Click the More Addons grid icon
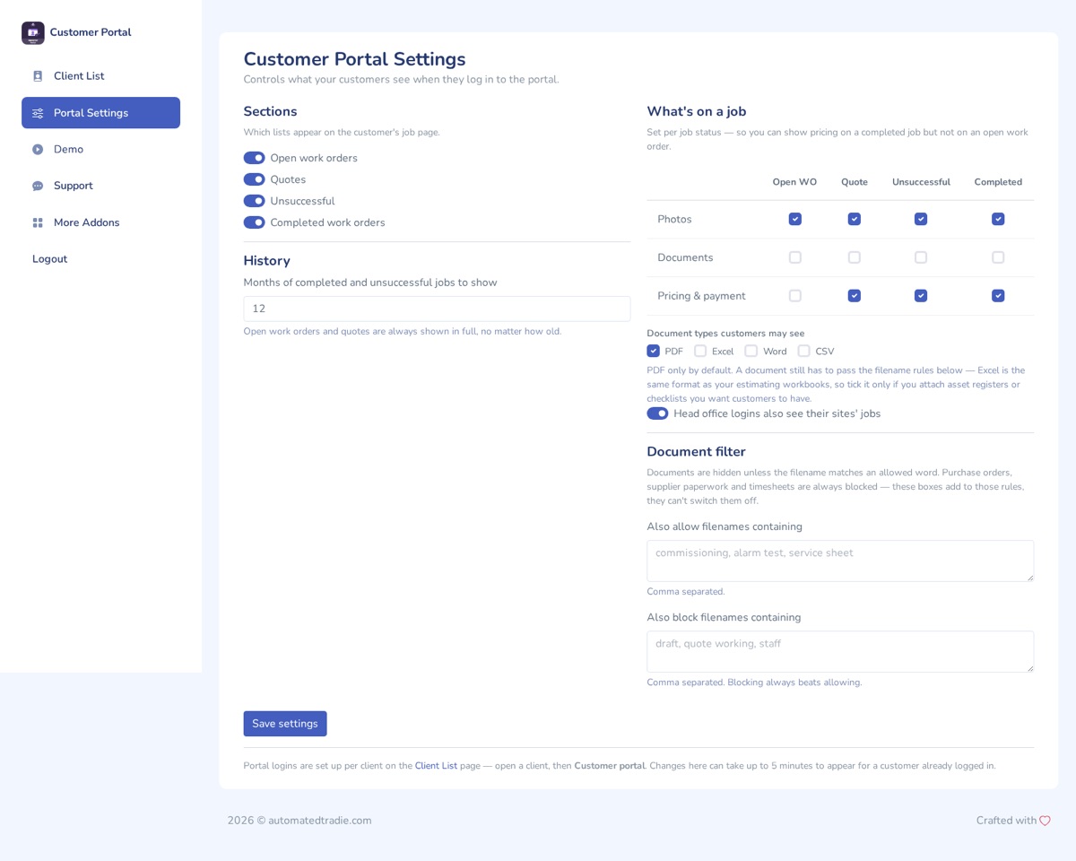The width and height of the screenshot is (1076, 861). coord(38,222)
